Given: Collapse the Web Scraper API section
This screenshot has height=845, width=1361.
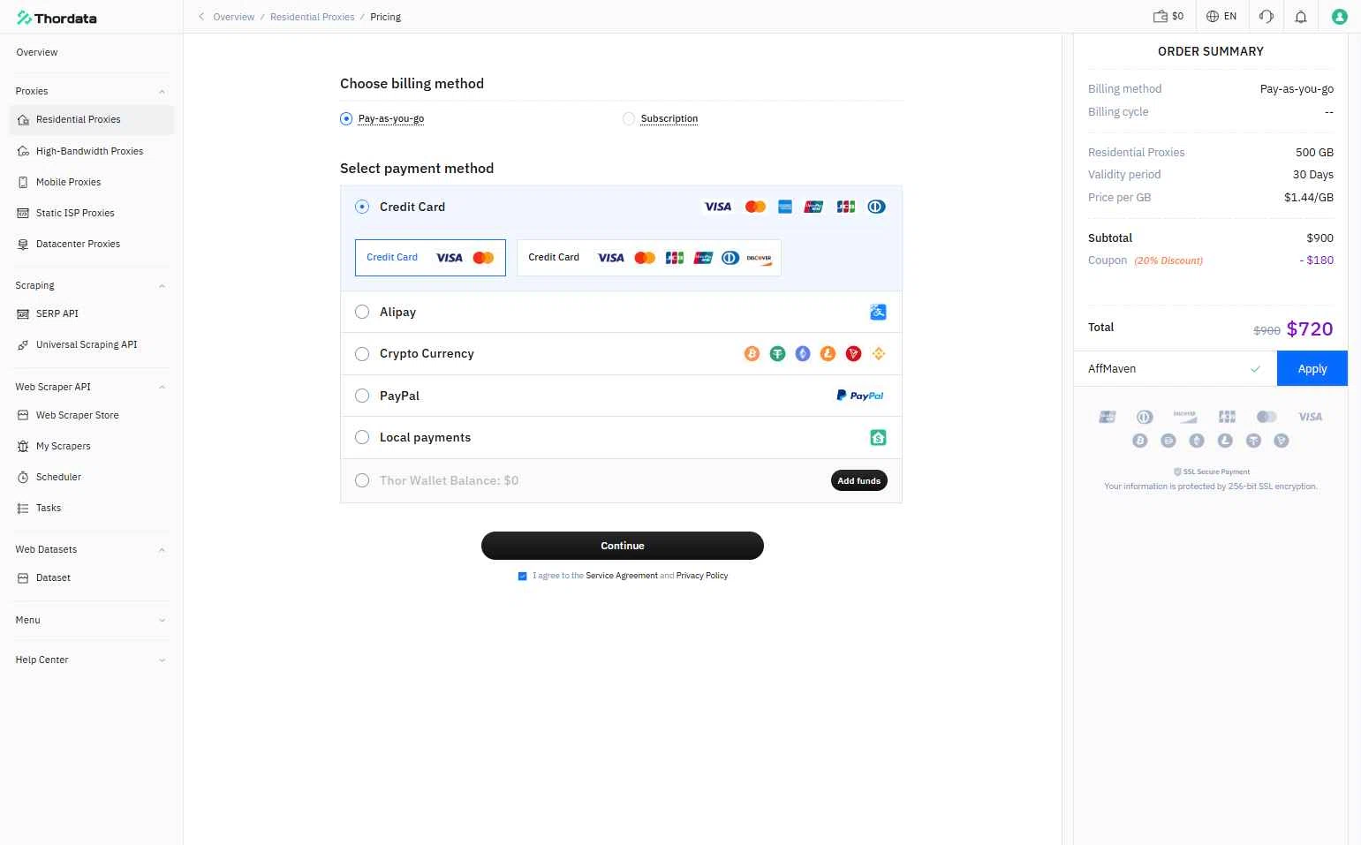Looking at the screenshot, I should pyautogui.click(x=162, y=388).
